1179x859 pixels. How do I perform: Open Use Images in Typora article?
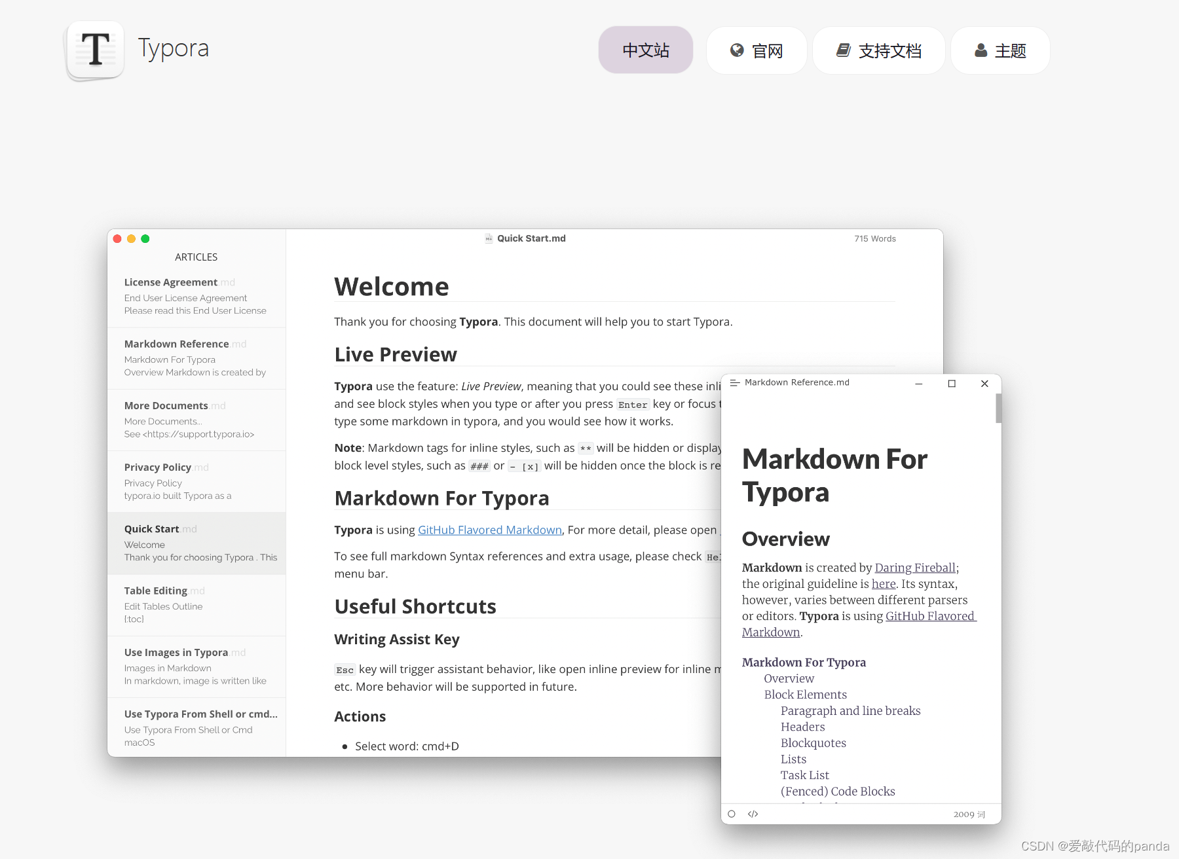[196, 667]
